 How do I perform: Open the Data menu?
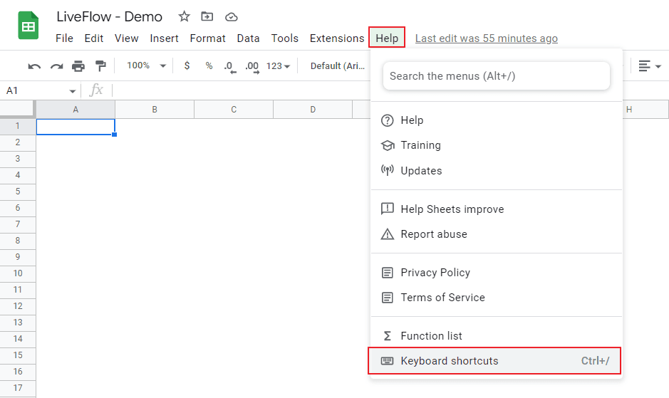click(x=249, y=38)
